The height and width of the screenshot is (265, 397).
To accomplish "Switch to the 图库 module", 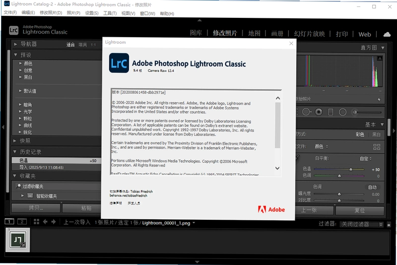I will click(196, 33).
